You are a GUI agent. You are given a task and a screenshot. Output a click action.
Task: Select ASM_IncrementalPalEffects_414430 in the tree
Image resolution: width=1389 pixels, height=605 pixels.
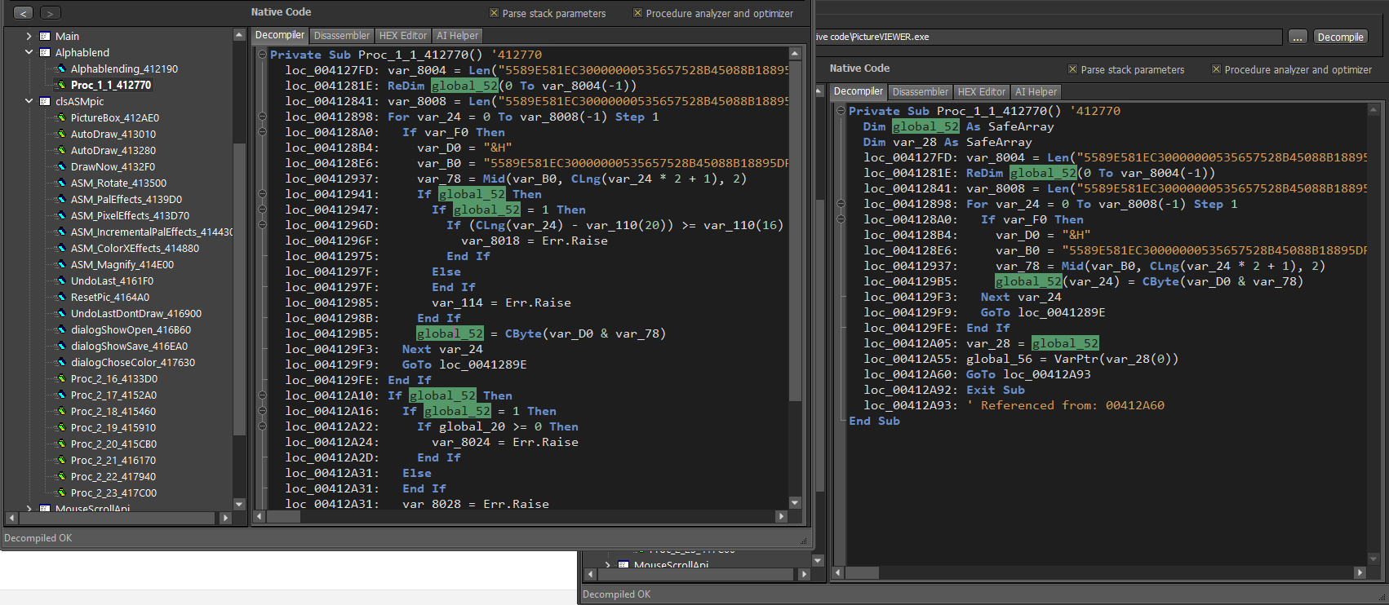pyautogui.click(x=151, y=232)
